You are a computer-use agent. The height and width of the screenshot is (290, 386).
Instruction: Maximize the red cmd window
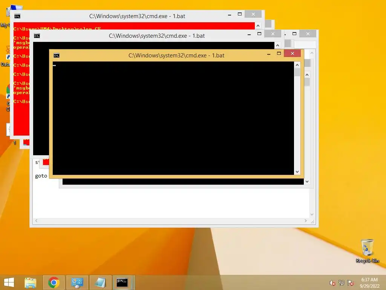[x=239, y=14]
